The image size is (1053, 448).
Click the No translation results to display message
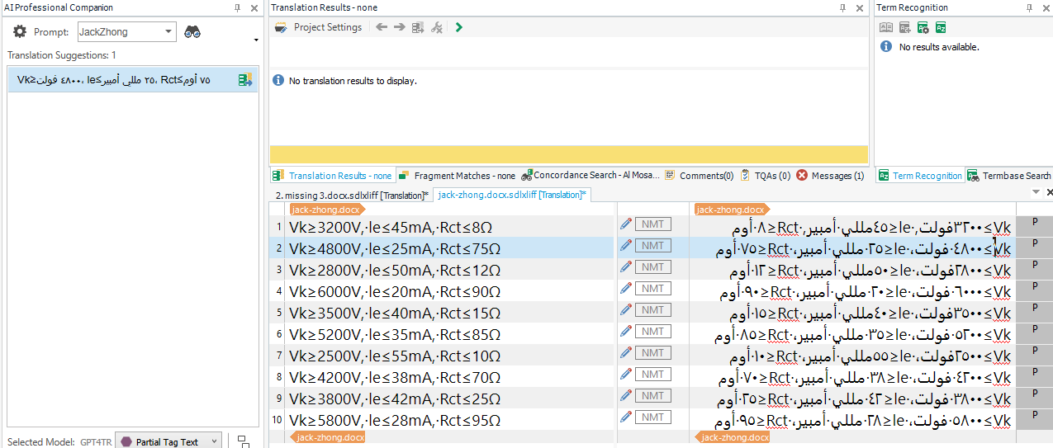pyautogui.click(x=353, y=81)
